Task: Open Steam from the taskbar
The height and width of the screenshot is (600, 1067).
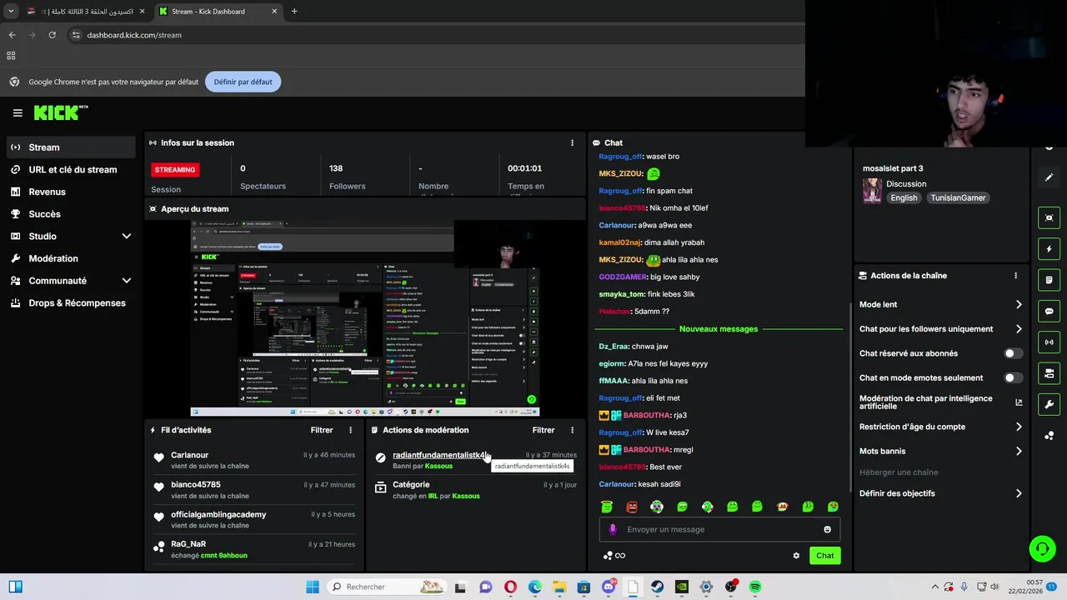Action: point(657,587)
